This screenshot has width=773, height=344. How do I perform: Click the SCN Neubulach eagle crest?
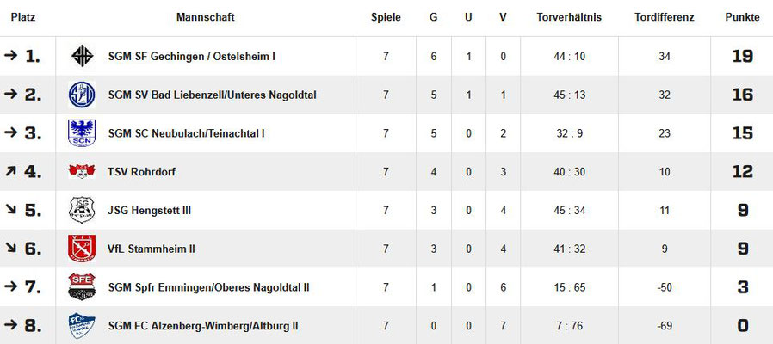click(82, 133)
